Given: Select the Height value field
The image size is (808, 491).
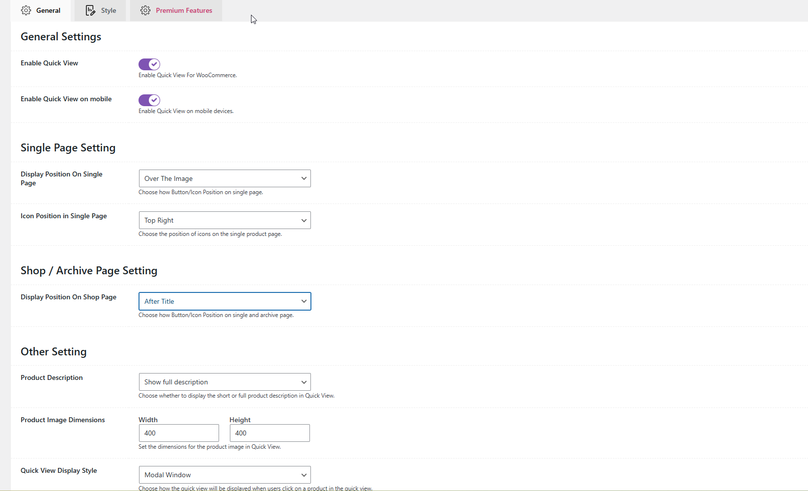Looking at the screenshot, I should coord(269,433).
